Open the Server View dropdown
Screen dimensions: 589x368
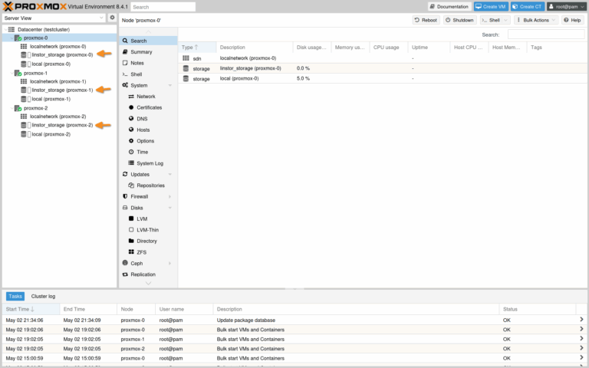(x=54, y=18)
